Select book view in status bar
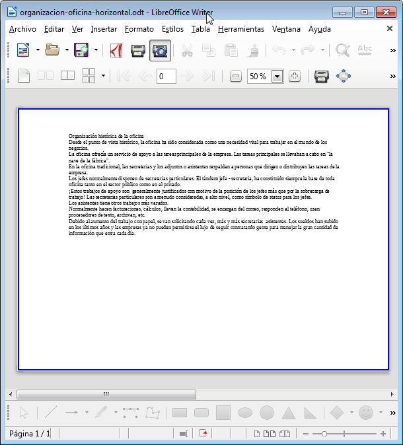403x445 pixels. [285, 434]
